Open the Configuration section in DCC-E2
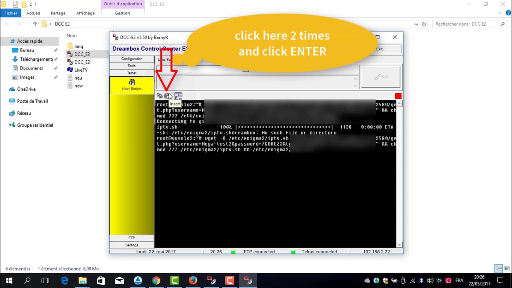 coord(132,59)
